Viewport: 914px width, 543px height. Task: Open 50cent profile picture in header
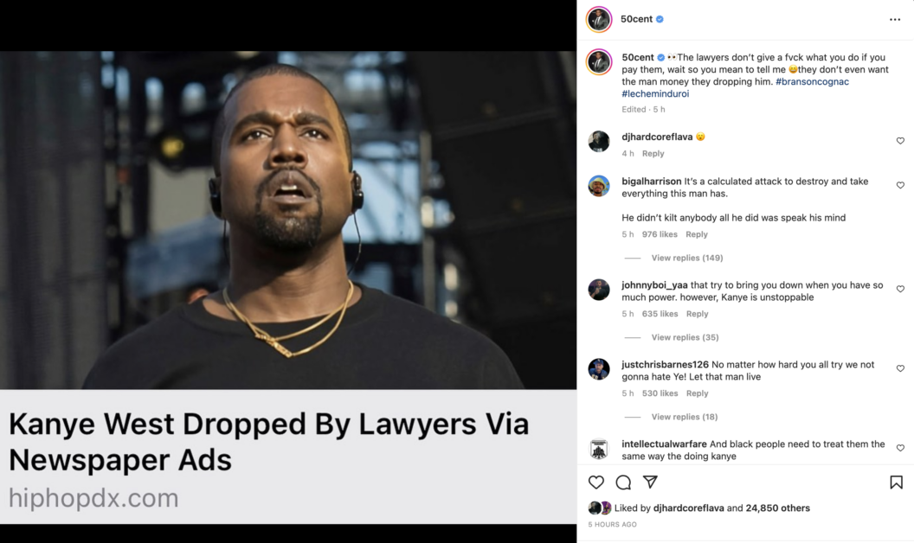click(599, 20)
